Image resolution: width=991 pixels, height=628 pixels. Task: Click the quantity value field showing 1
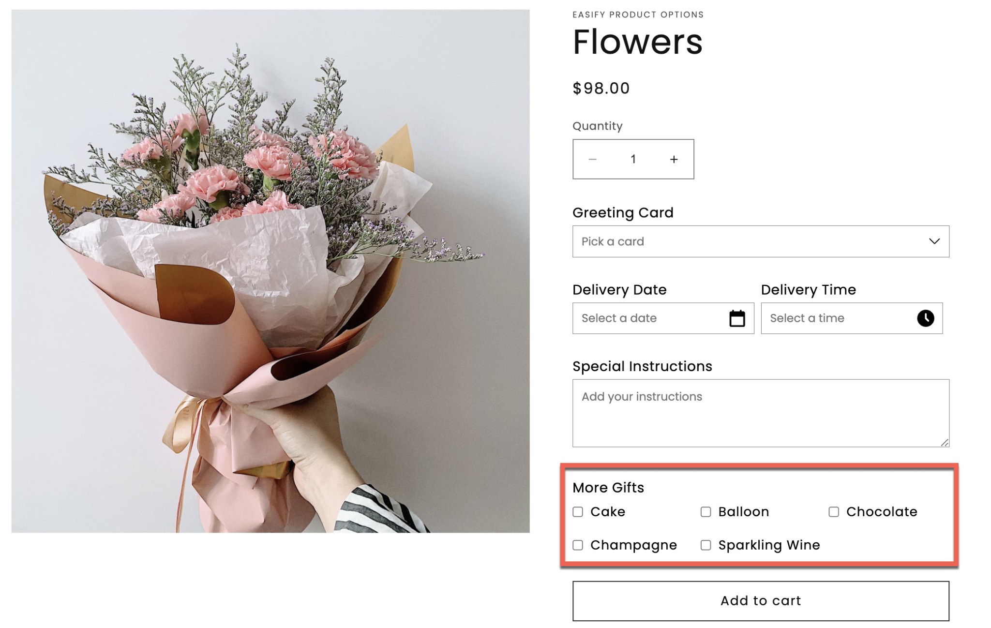[633, 159]
